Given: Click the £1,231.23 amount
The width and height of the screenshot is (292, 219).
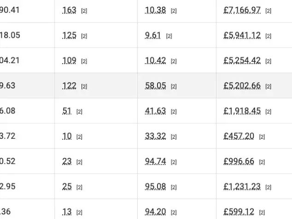Looking at the screenshot, I should (242, 186).
